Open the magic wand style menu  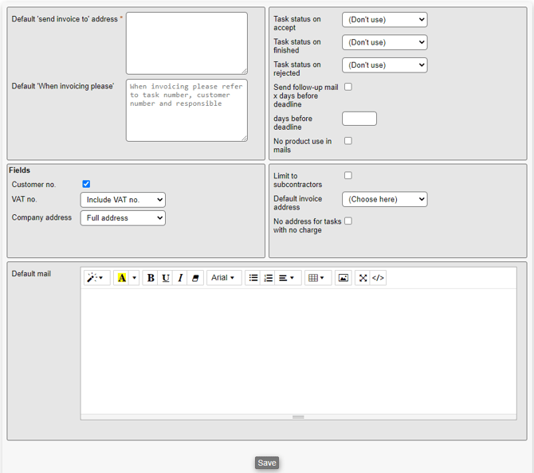96,278
